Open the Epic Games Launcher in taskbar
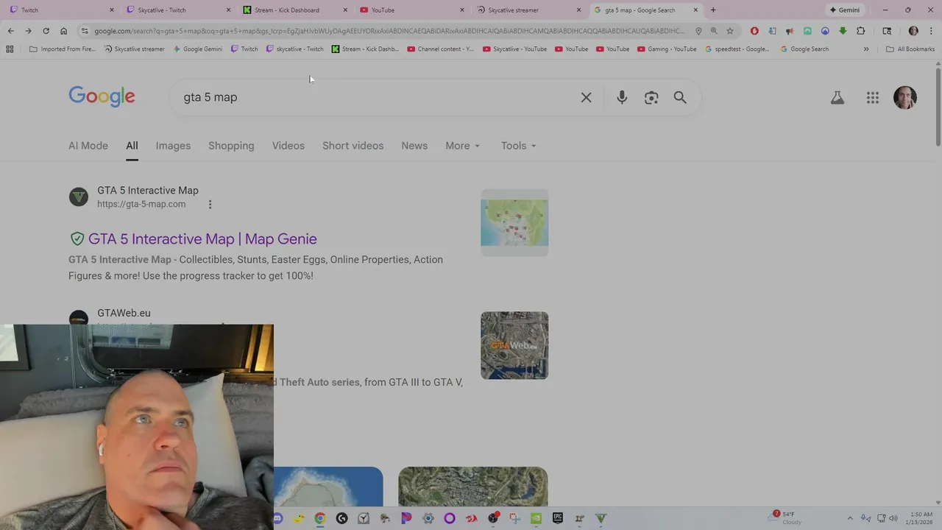Image resolution: width=942 pixels, height=530 pixels. tap(558, 518)
